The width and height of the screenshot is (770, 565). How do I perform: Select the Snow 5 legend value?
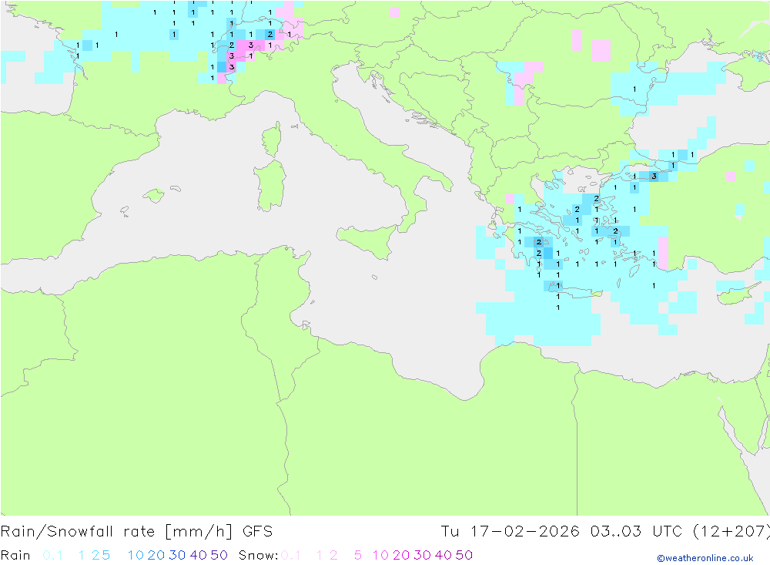tap(358, 555)
